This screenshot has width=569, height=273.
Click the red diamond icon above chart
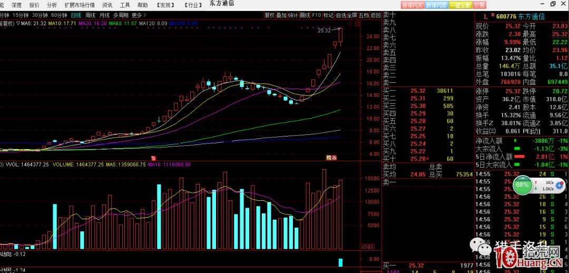click(350, 24)
